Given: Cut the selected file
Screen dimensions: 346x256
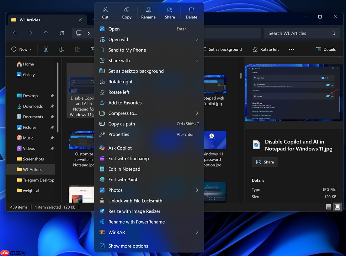Looking at the screenshot, I should [x=105, y=12].
